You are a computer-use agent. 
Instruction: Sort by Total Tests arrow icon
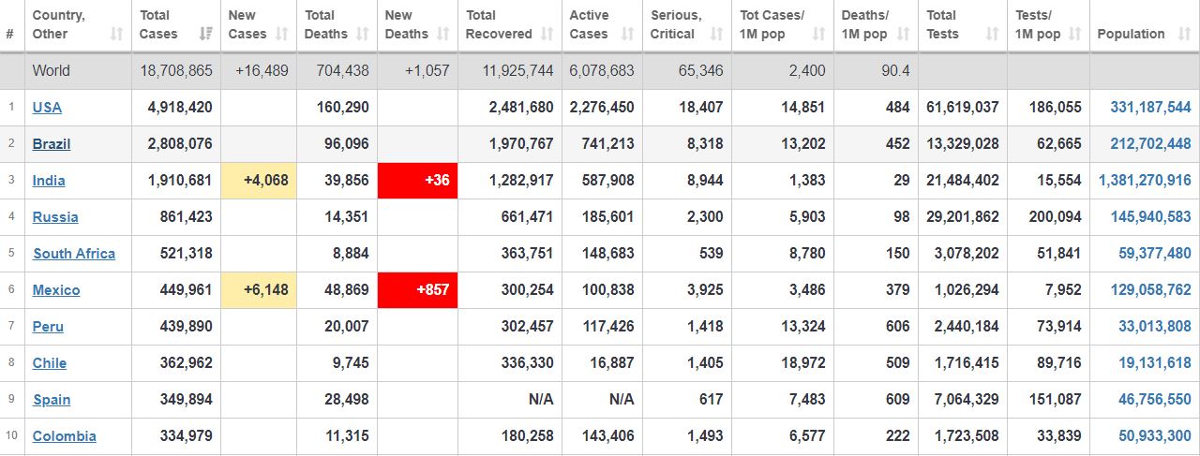tap(993, 34)
